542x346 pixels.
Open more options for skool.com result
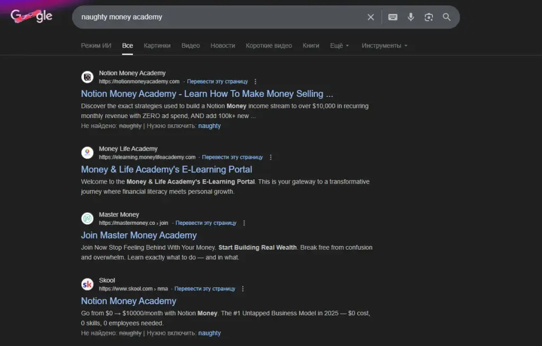point(242,289)
